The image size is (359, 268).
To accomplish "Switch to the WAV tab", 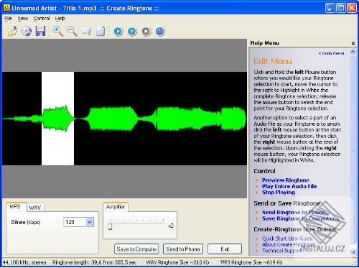I will (x=35, y=208).
